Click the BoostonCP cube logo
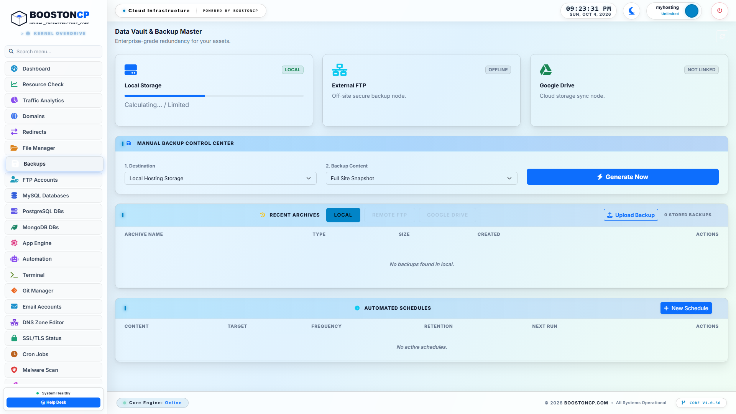This screenshot has height=414, width=736. click(x=19, y=18)
